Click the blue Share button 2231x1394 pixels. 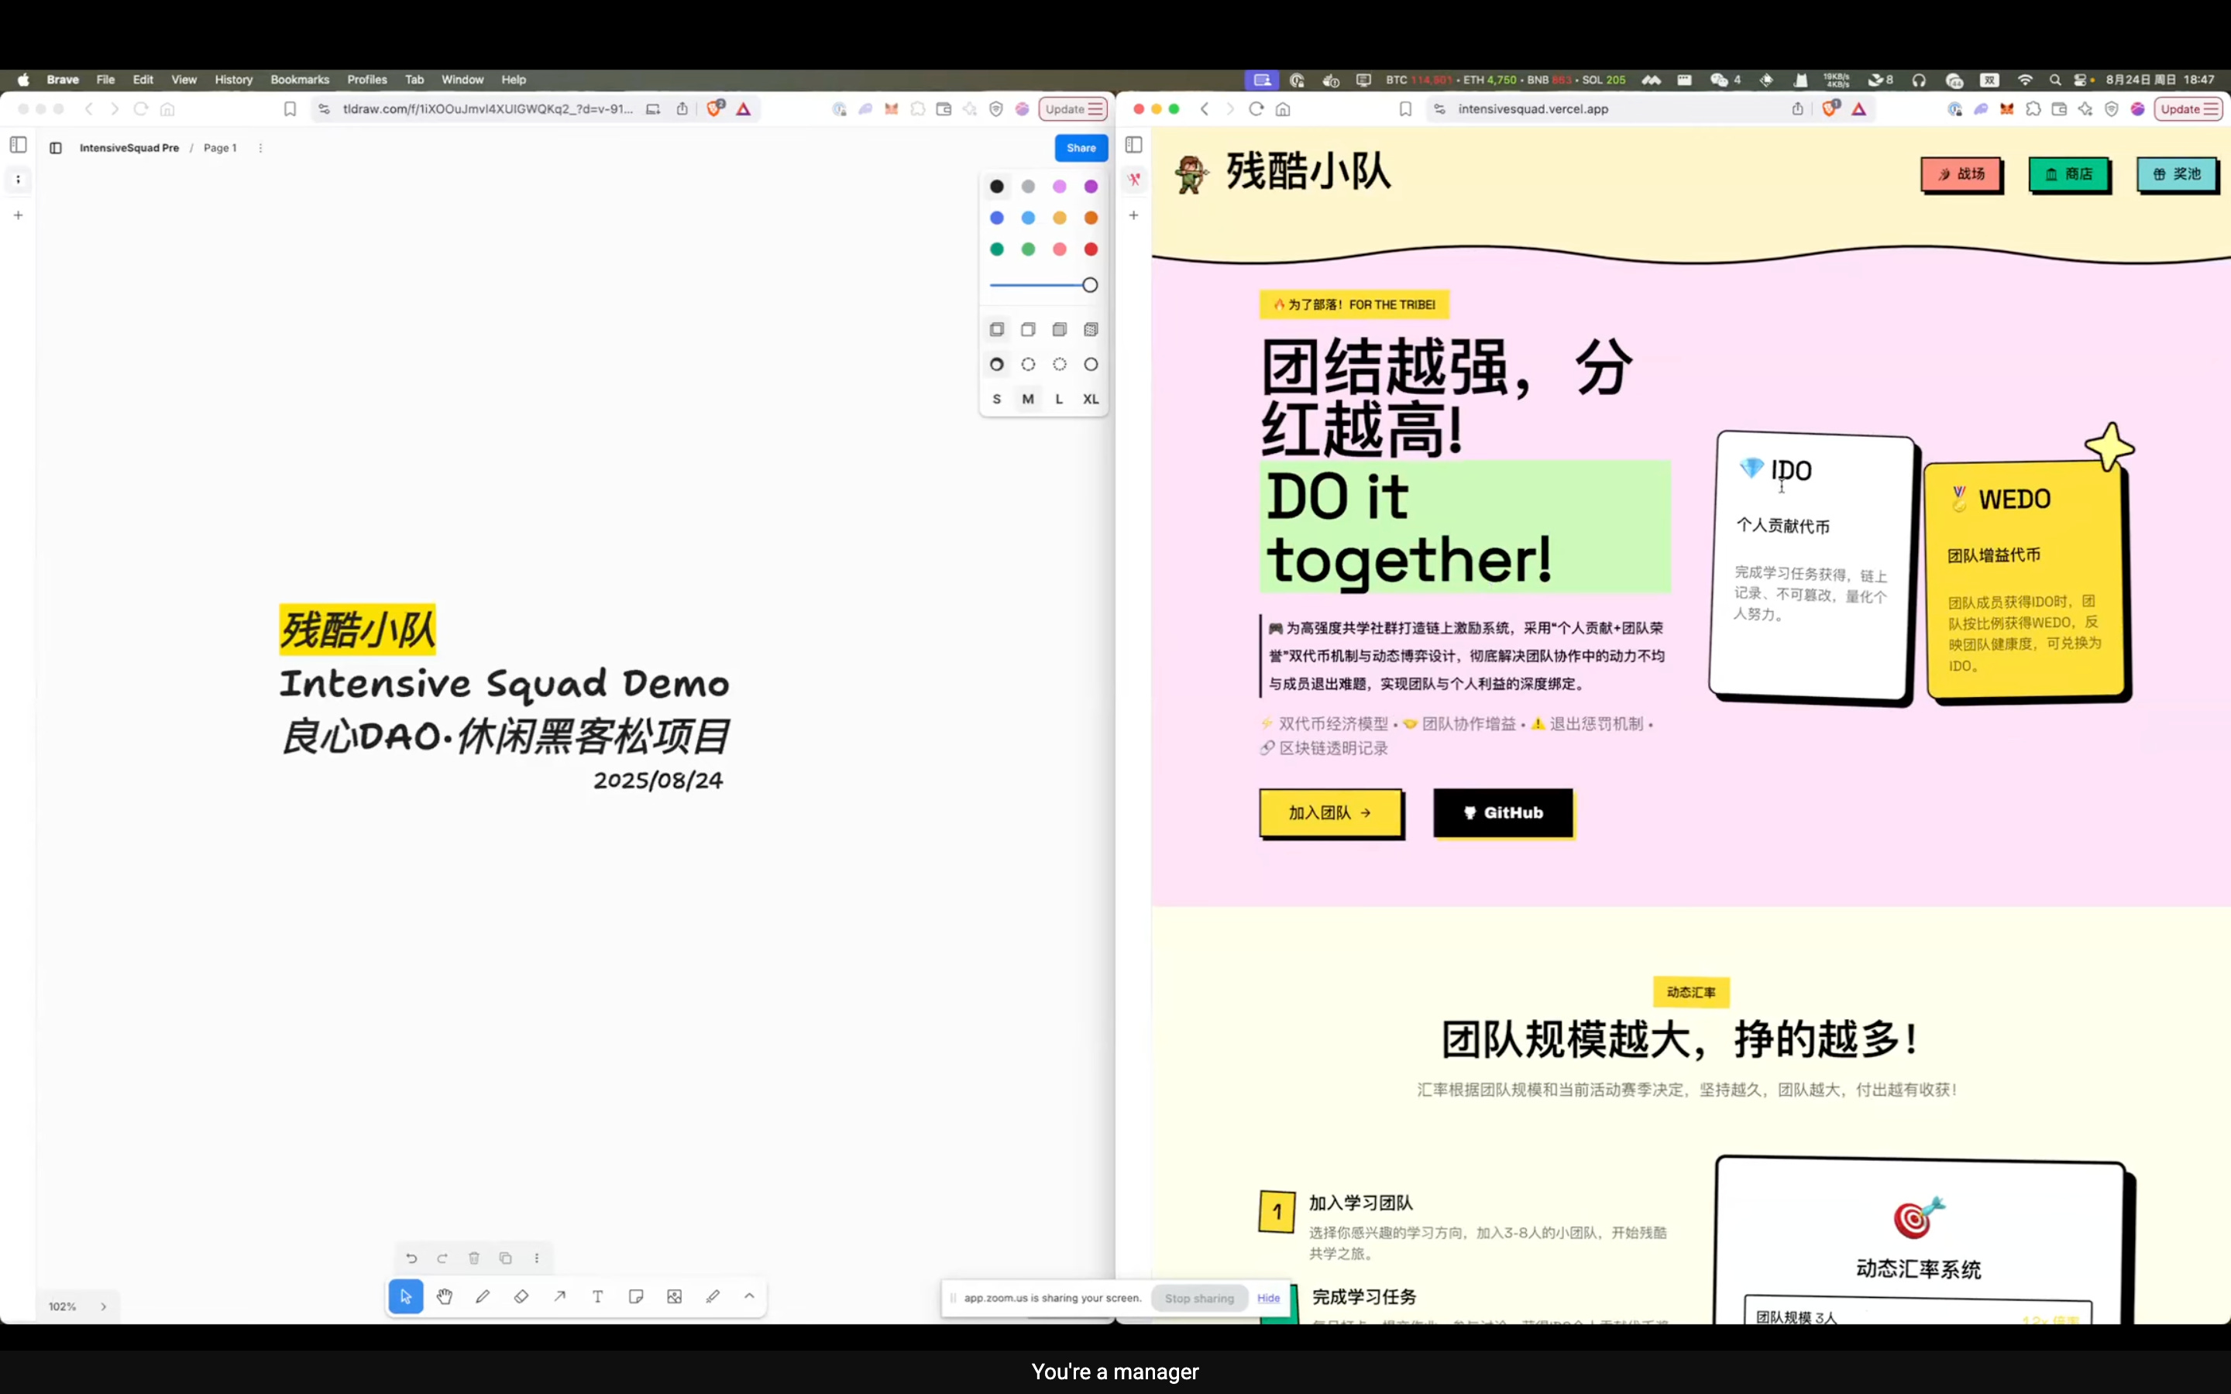[x=1081, y=147]
